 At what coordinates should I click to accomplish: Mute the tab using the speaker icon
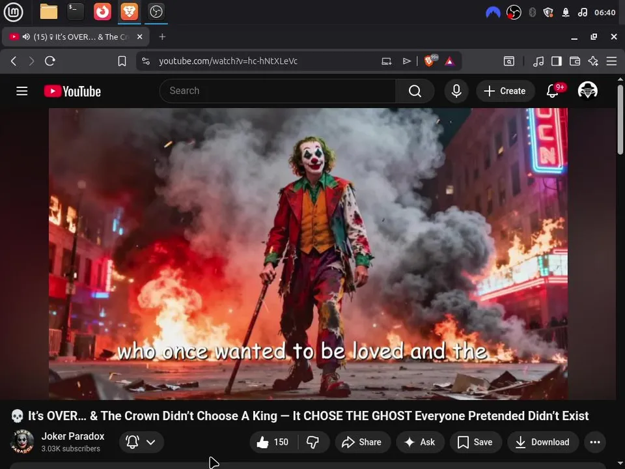pyautogui.click(x=26, y=36)
